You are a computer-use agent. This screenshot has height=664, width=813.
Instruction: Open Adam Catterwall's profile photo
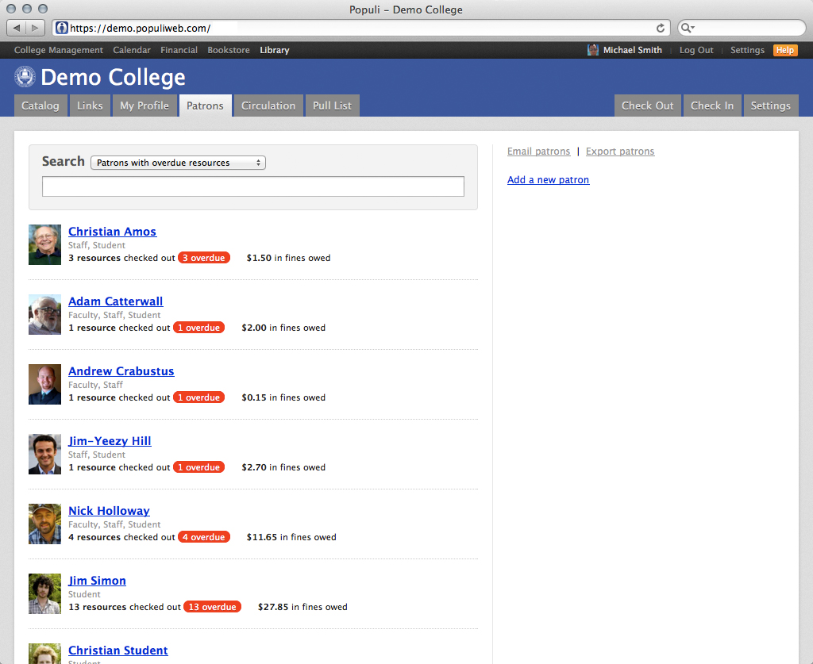point(44,314)
